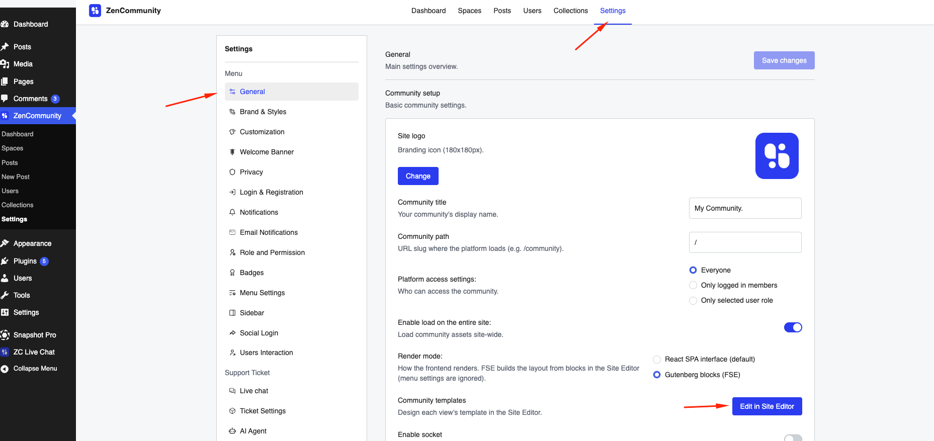Toggle Enable load on entire site switch
This screenshot has width=934, height=441.
pos(793,327)
